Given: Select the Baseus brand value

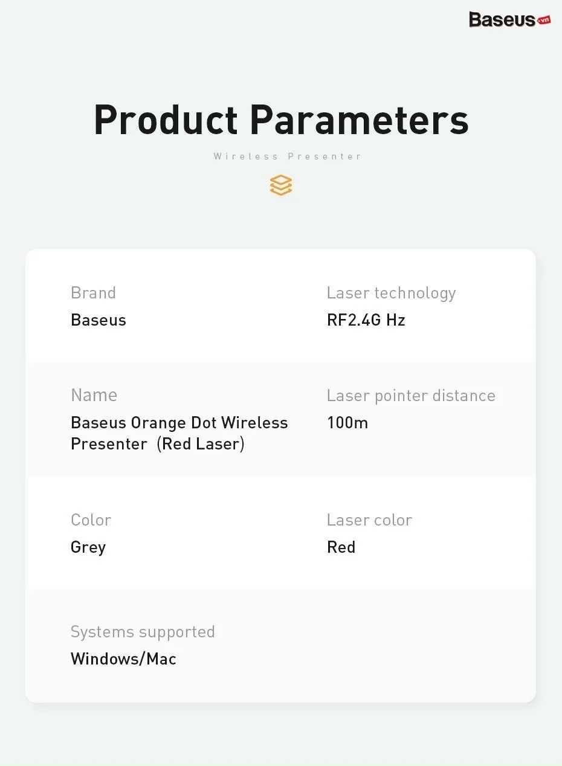Looking at the screenshot, I should click(99, 320).
